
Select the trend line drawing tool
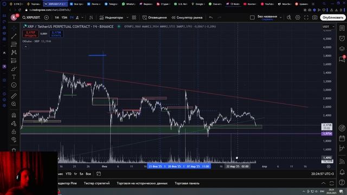click(14, 36)
